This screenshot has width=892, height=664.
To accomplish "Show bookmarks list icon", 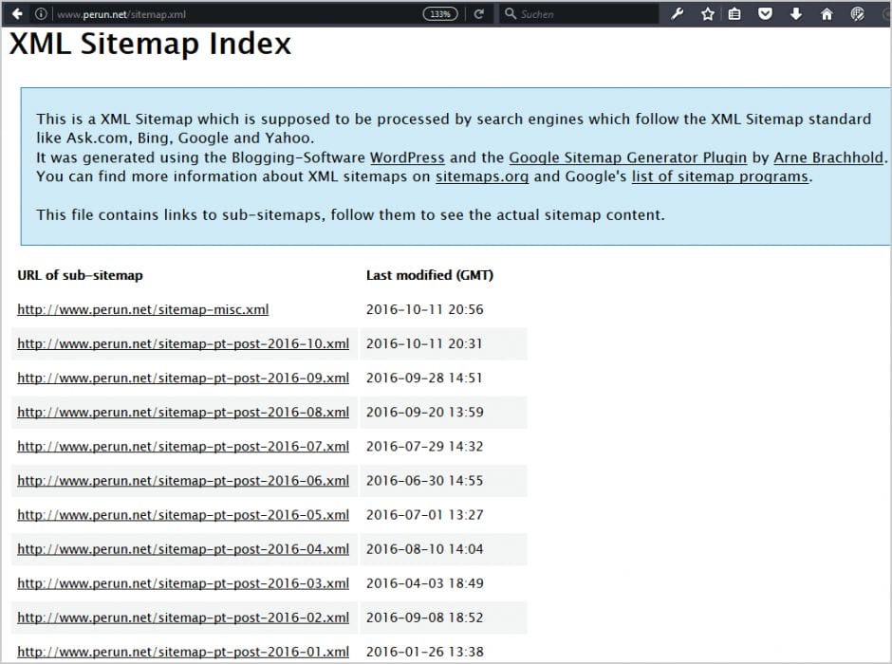I will click(734, 14).
